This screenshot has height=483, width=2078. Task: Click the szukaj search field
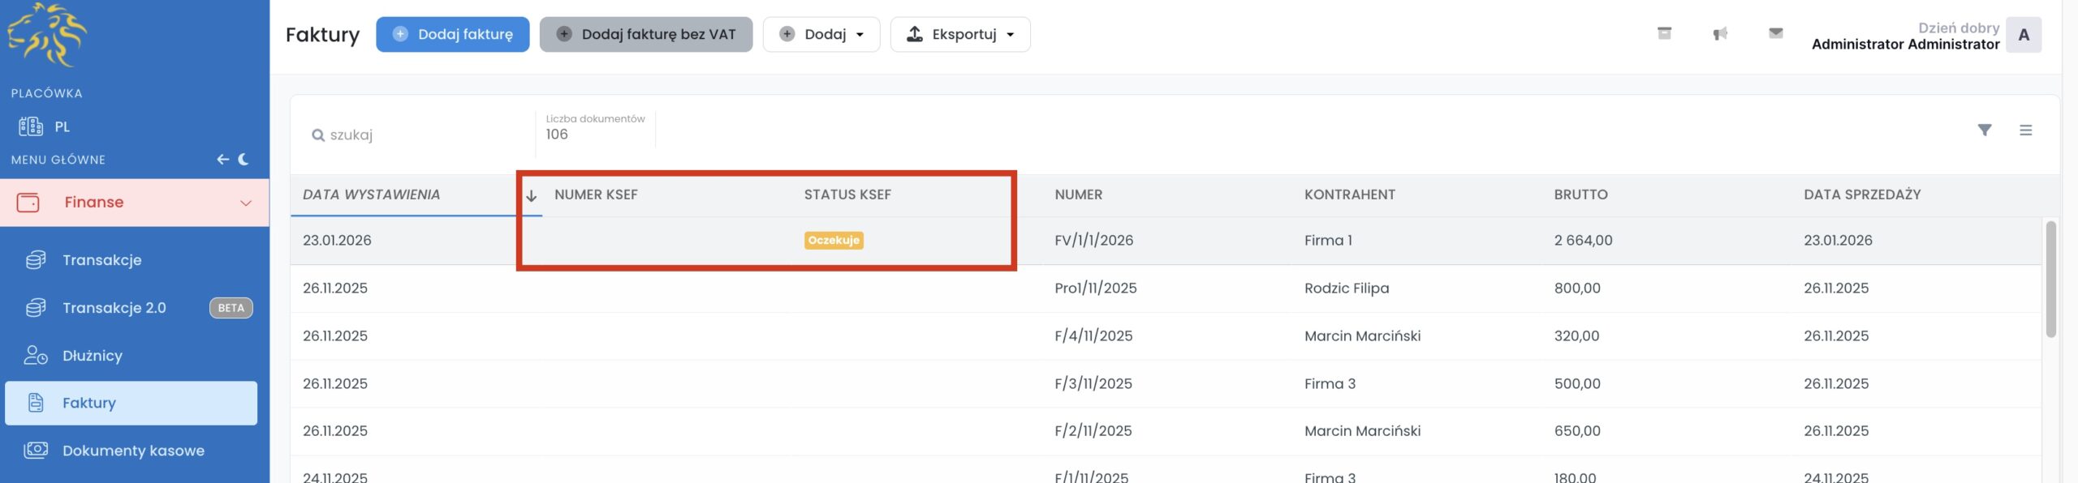click(422, 135)
